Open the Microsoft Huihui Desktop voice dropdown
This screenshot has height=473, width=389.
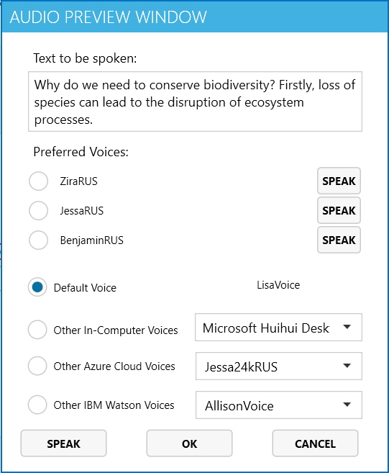tap(278, 328)
